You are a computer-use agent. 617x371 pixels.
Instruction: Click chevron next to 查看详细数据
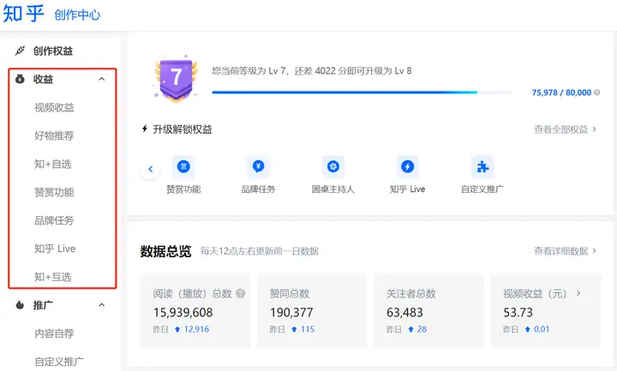pos(594,250)
